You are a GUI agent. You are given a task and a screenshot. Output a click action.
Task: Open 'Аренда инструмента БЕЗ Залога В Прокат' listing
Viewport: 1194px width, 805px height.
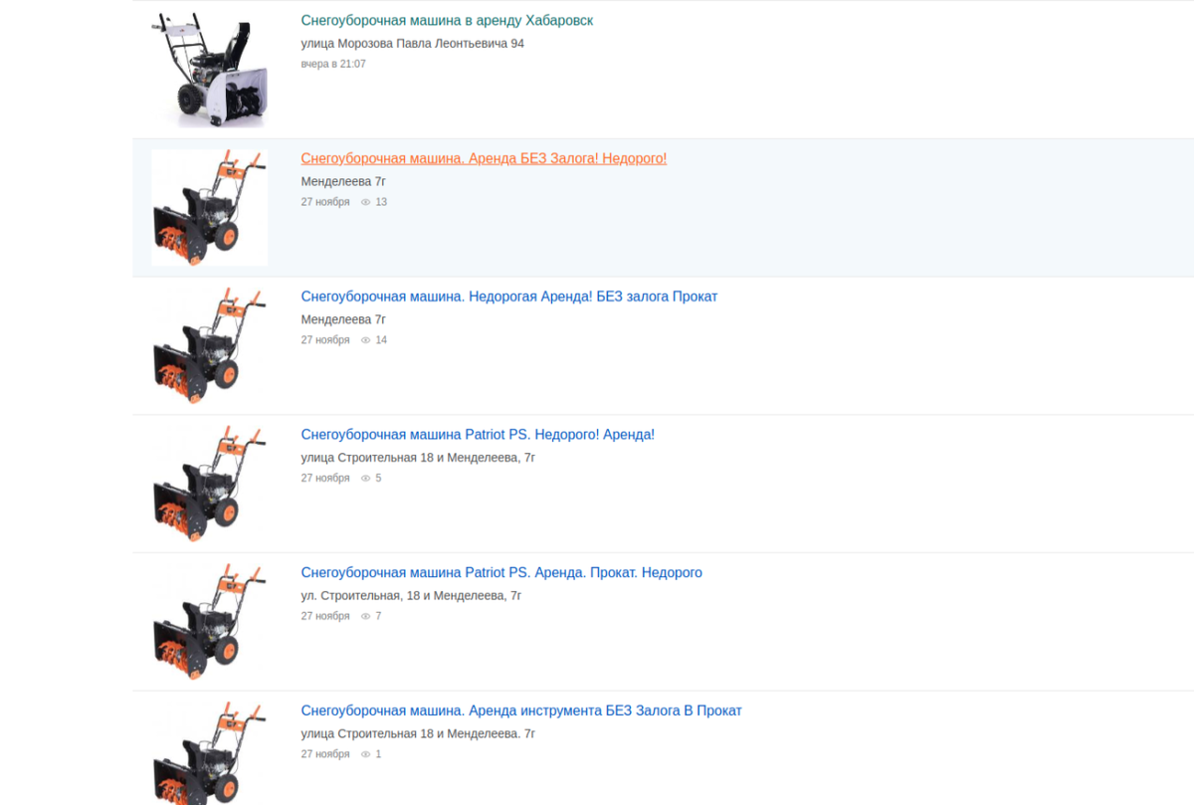pos(521,710)
